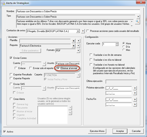This screenshot has width=147, height=137.
Task: Open the Plantilla selector arrow
Action: [x=78, y=41]
